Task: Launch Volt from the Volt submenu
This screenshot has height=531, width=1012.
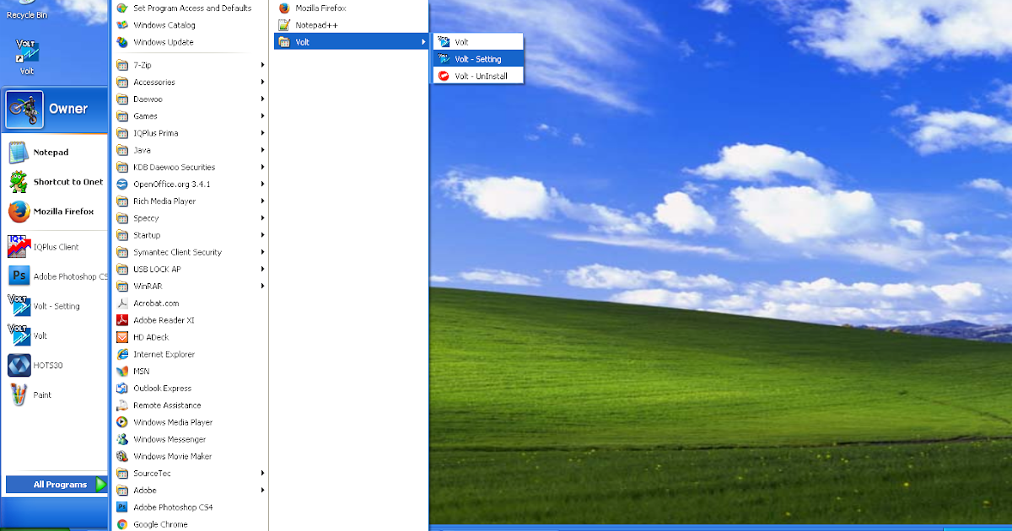Action: 478,42
